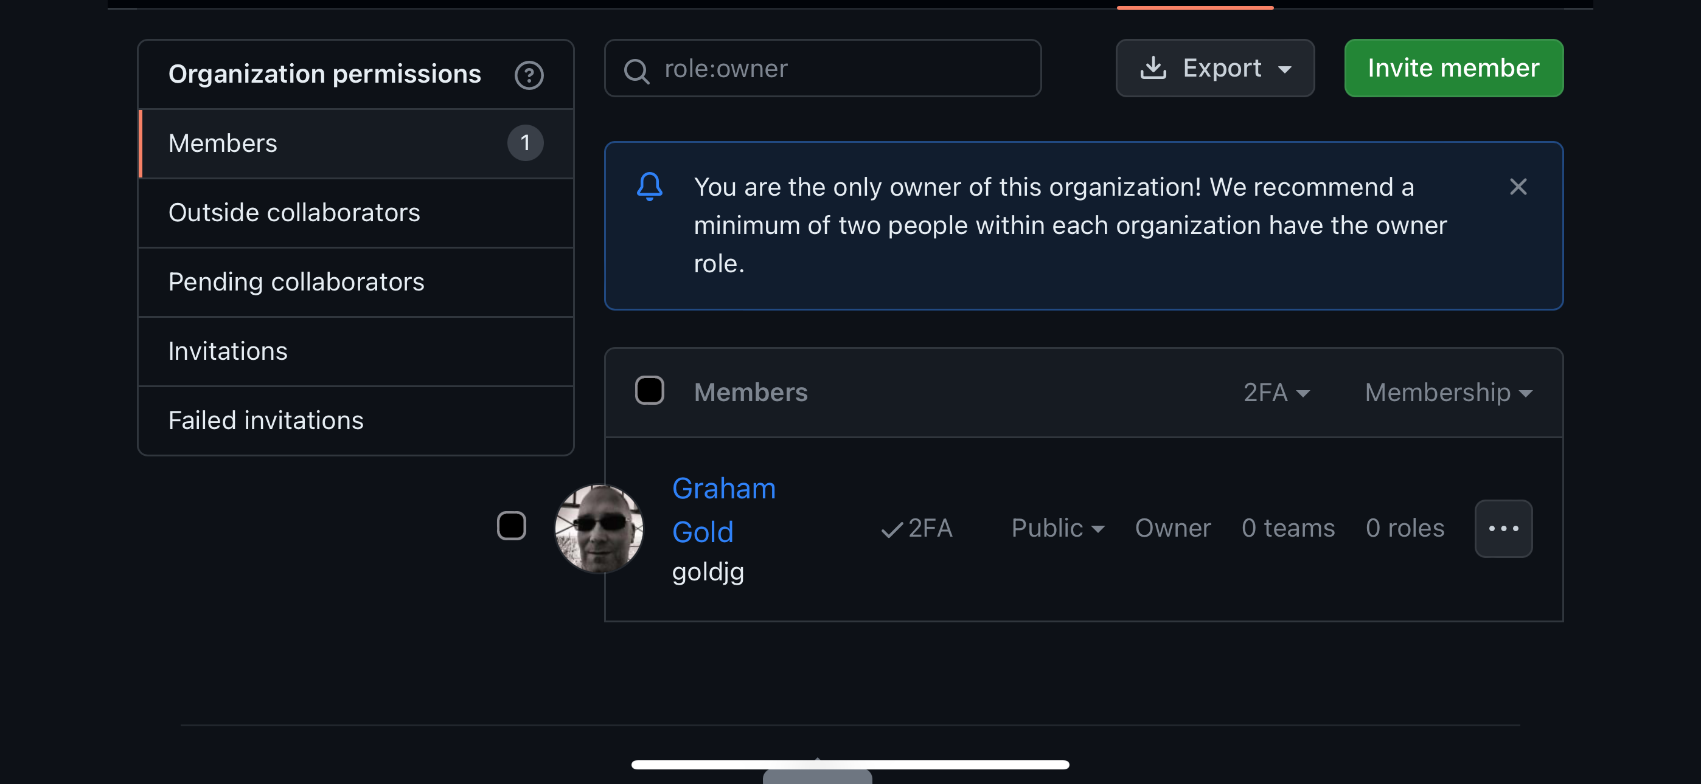
Task: Select Failed invitations in sidebar
Action: coord(356,421)
